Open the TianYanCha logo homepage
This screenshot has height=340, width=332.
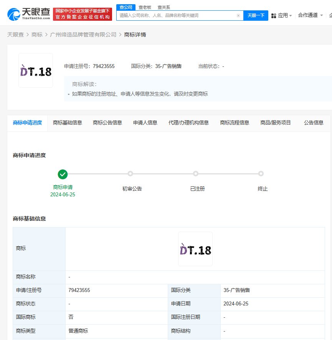28,14
